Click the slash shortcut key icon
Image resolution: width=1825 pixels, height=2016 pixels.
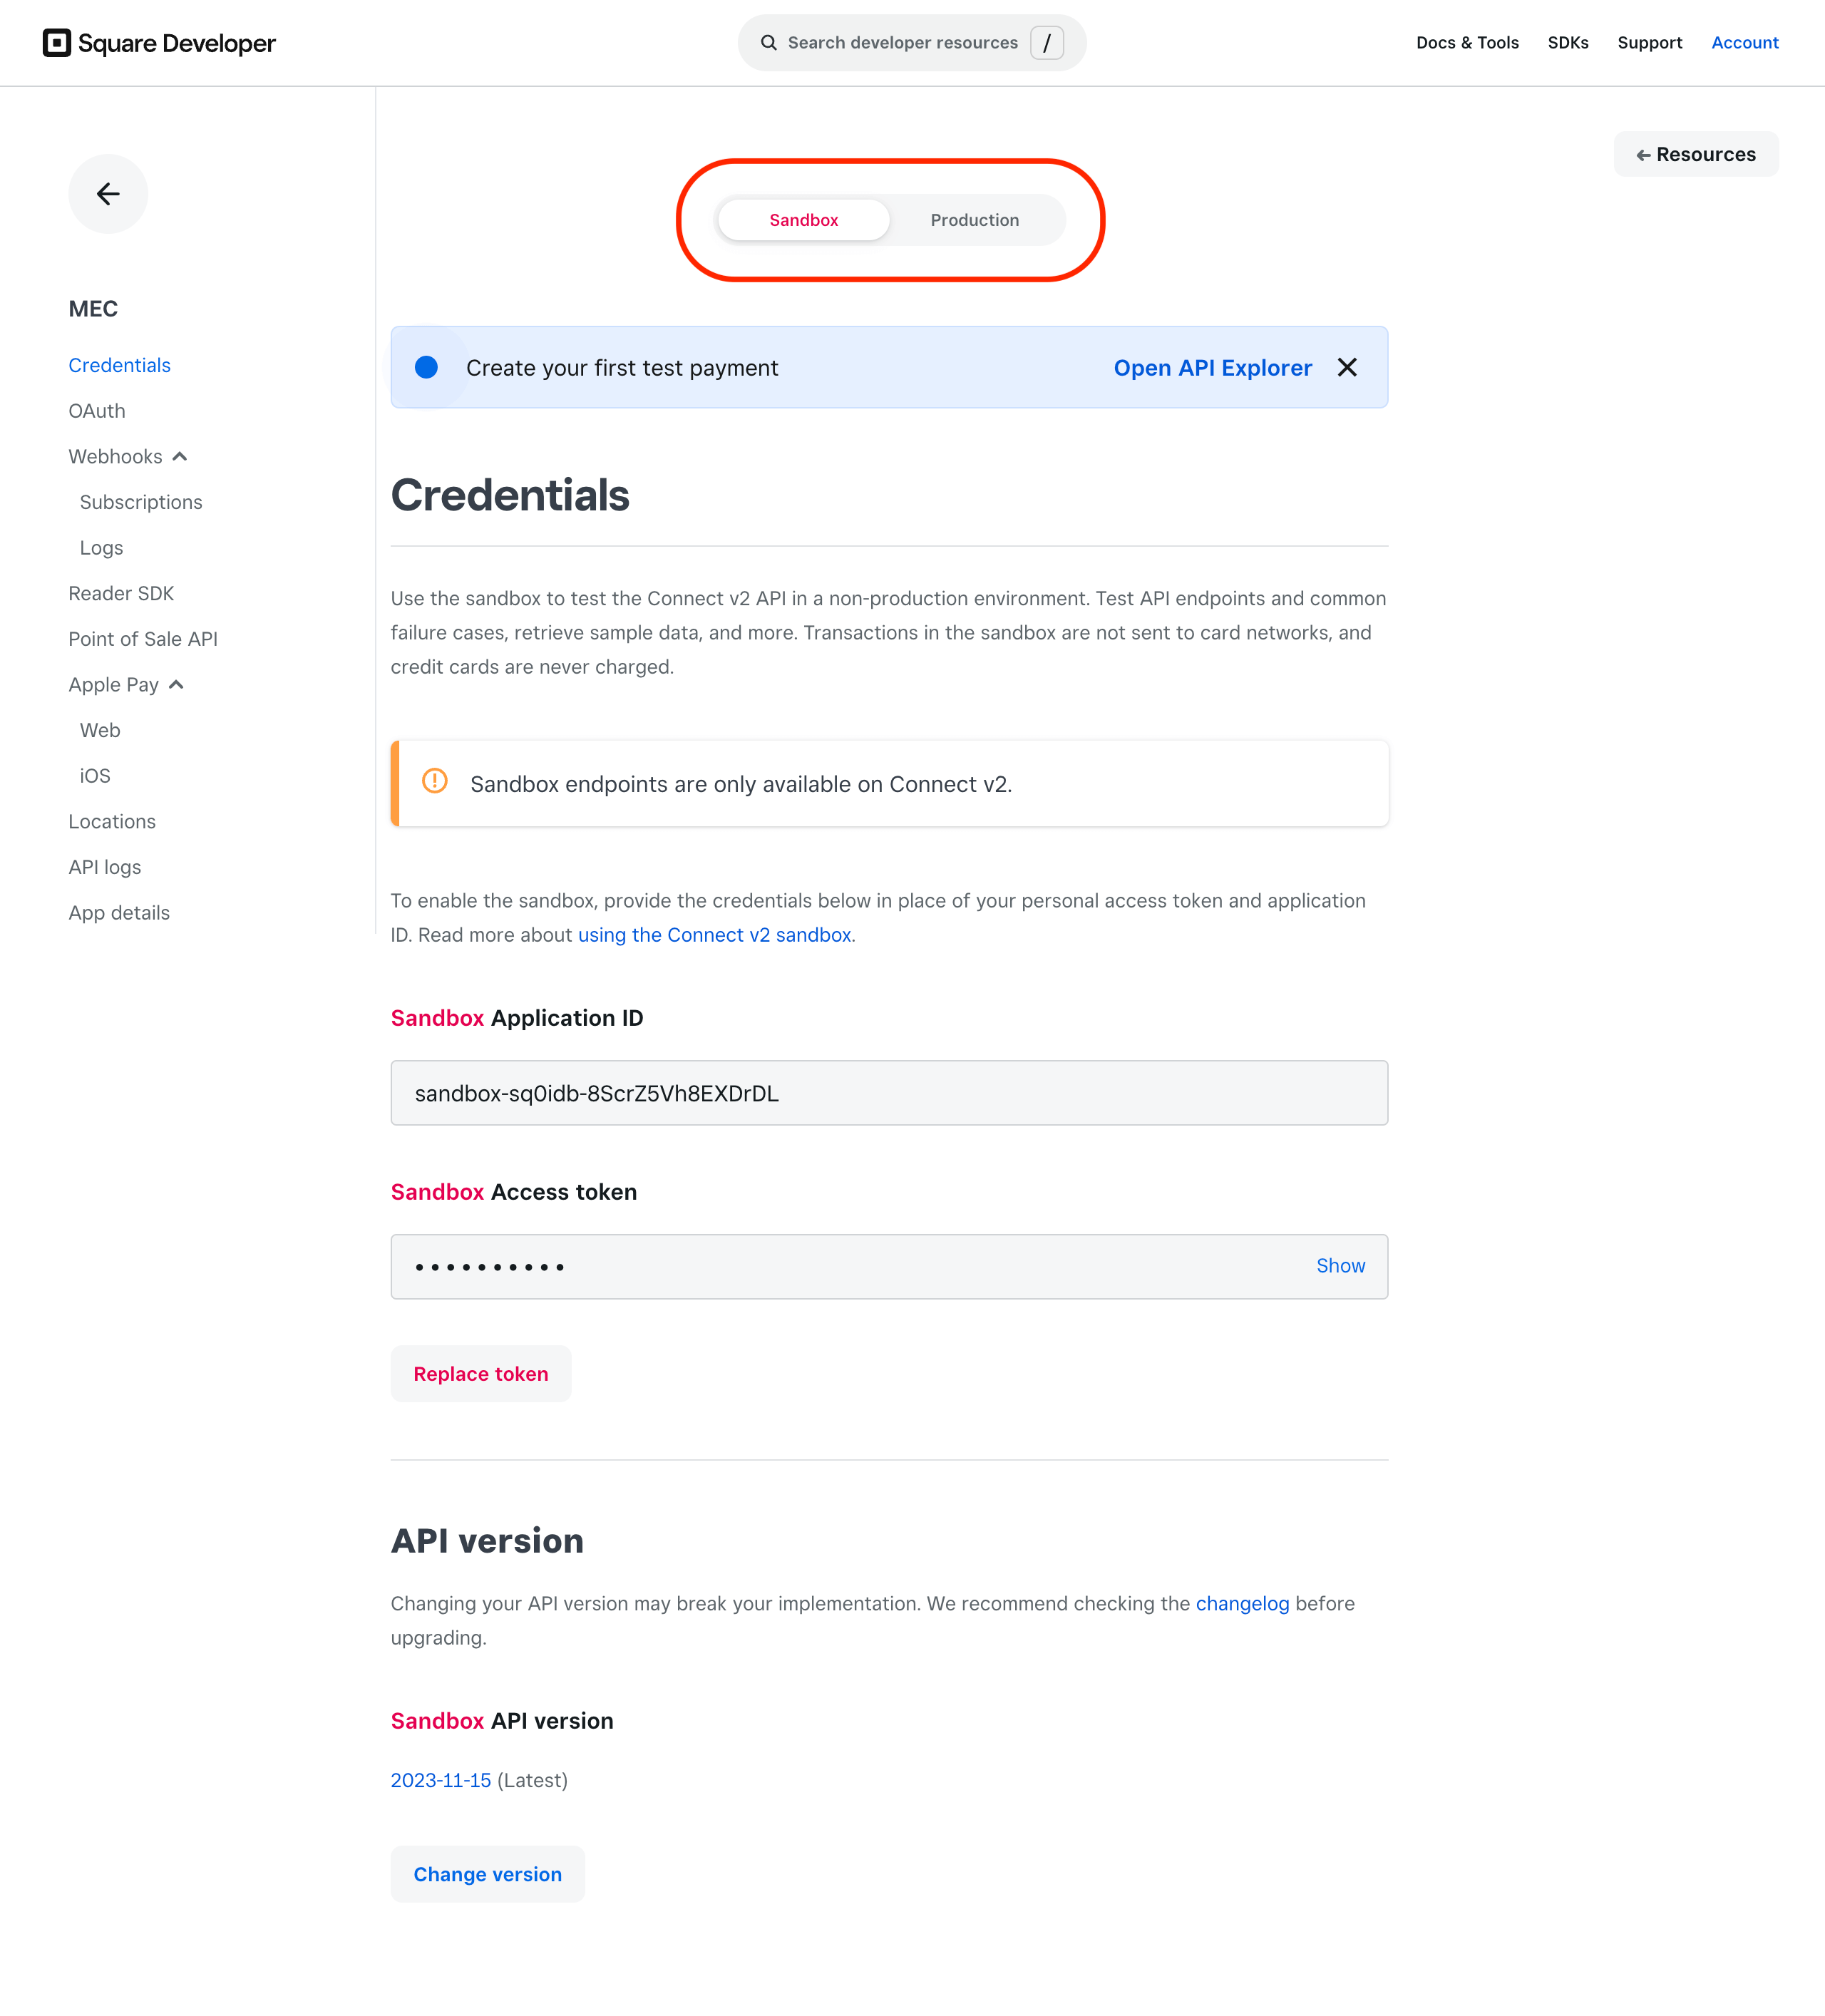coord(1046,43)
